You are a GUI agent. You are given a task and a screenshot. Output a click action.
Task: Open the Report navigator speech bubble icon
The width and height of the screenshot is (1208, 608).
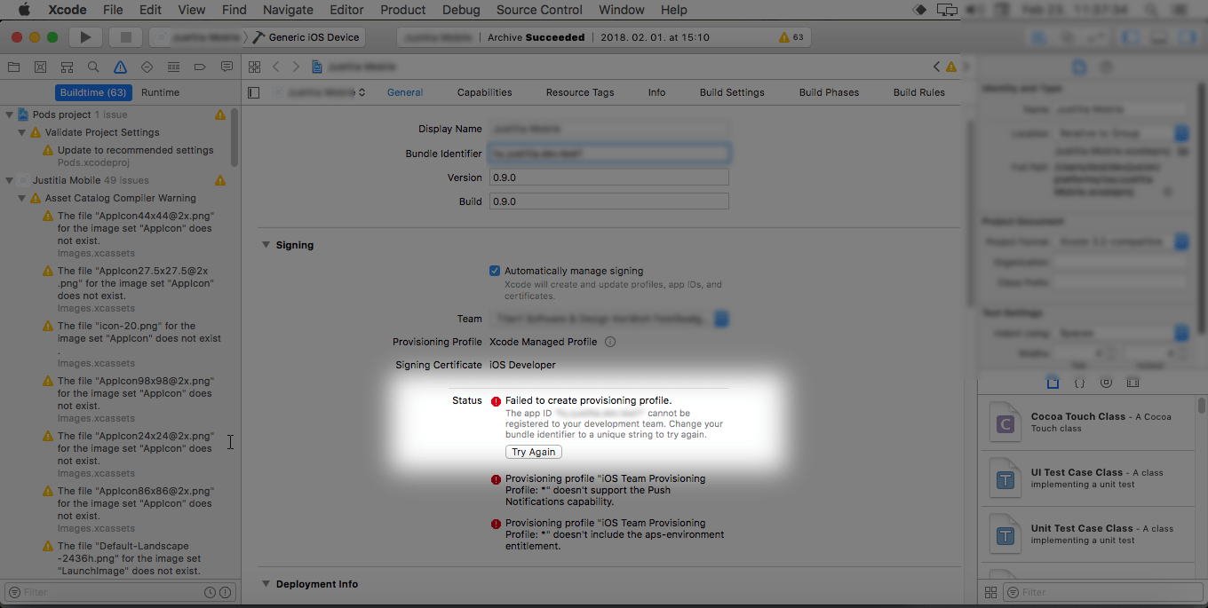[226, 67]
